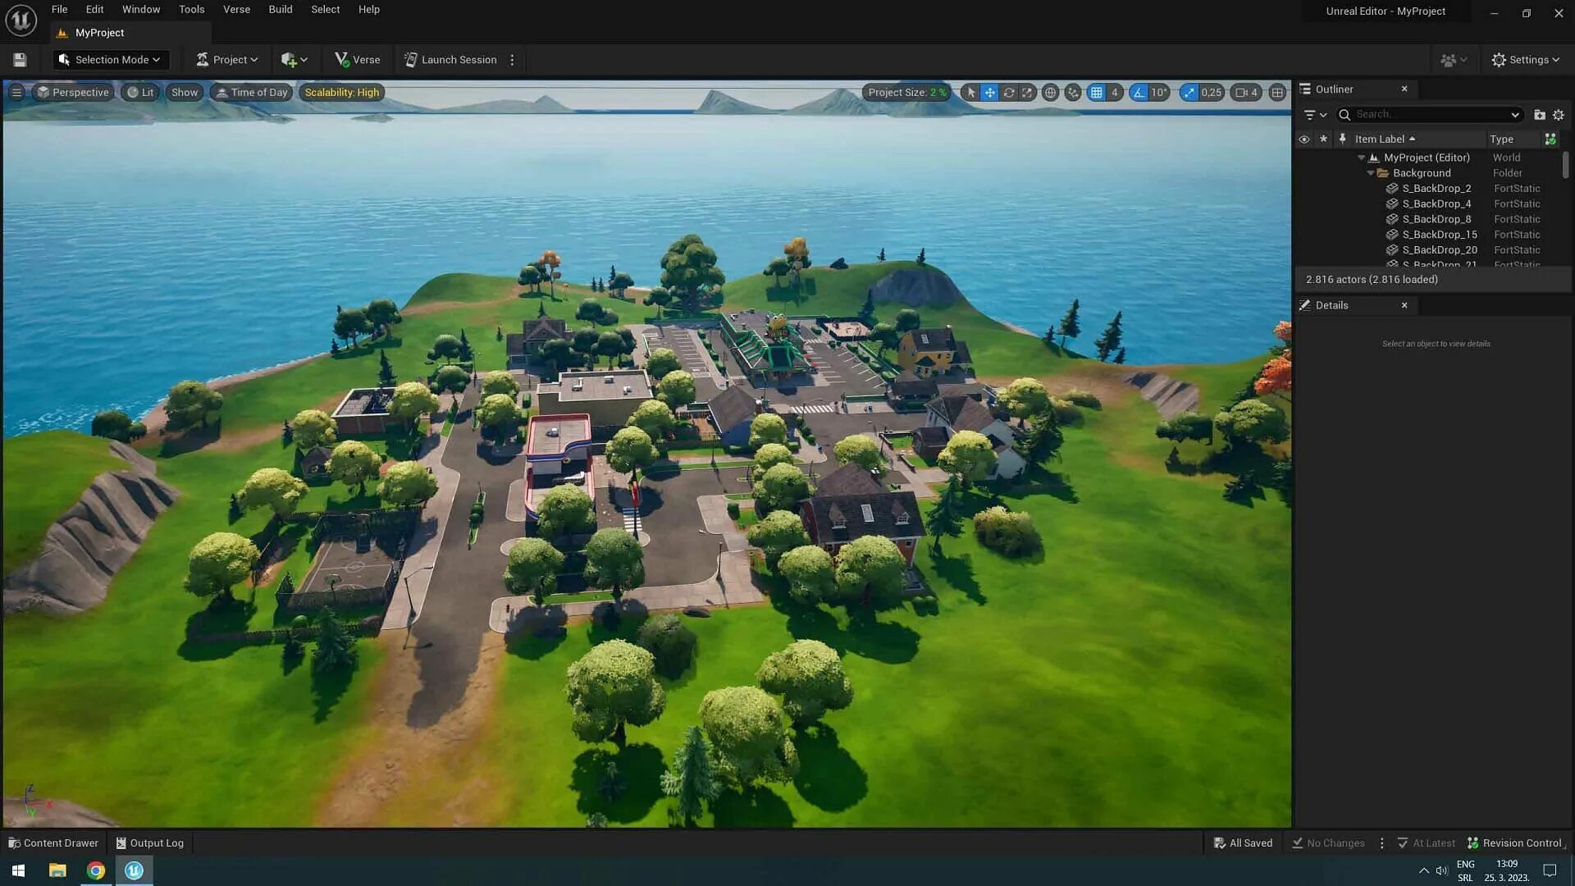The height and width of the screenshot is (886, 1575).
Task: Click the save icon in toolbar
Action: pos(20,60)
